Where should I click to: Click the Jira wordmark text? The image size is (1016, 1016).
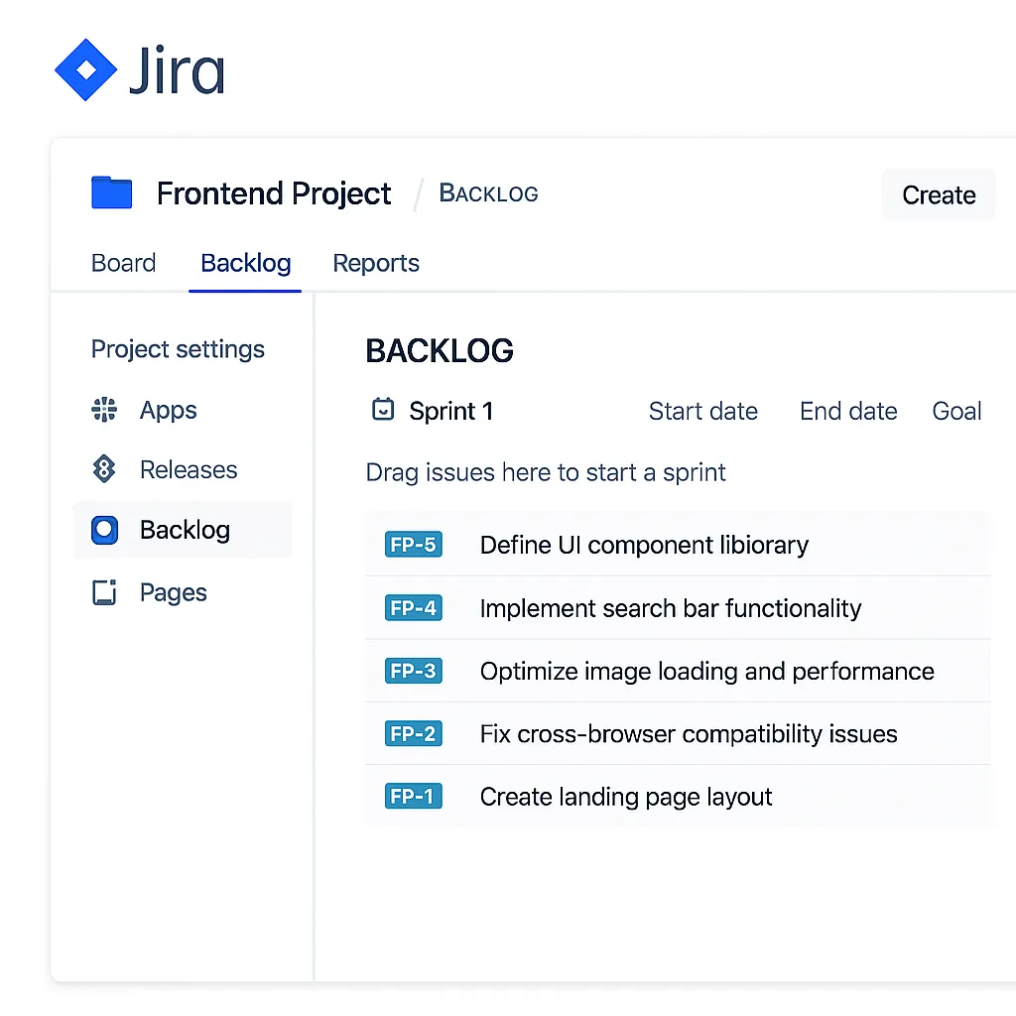tap(177, 70)
